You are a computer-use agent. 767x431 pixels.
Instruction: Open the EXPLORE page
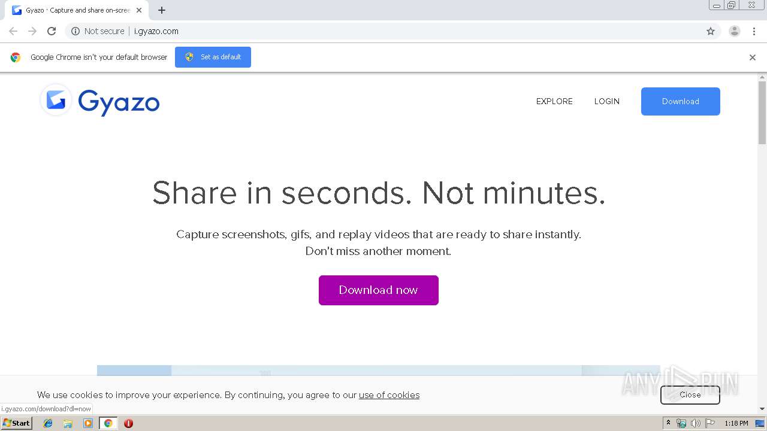click(554, 101)
